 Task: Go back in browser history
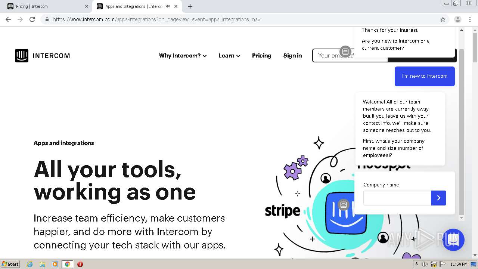(8, 19)
